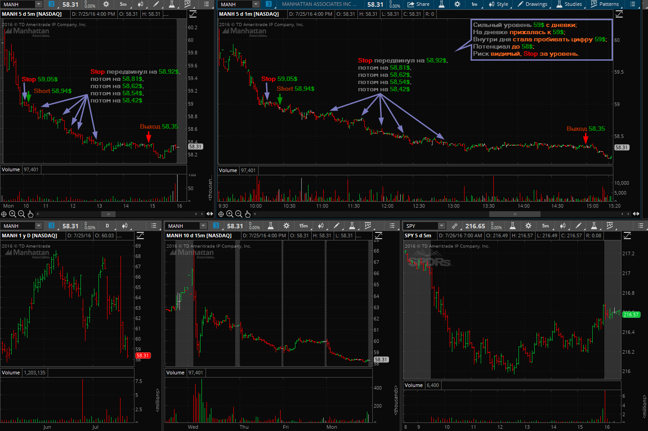This screenshot has width=648, height=431.
Task: Click the blue link number 3 in top-left panel
Action: [51, 4]
